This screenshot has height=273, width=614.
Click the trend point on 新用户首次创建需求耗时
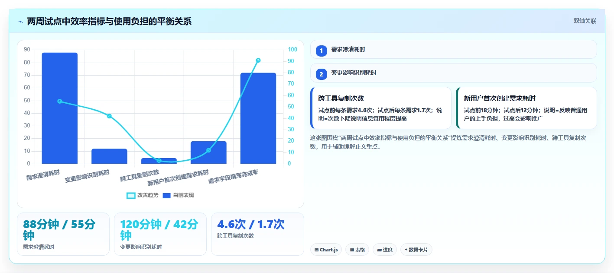[x=208, y=150]
